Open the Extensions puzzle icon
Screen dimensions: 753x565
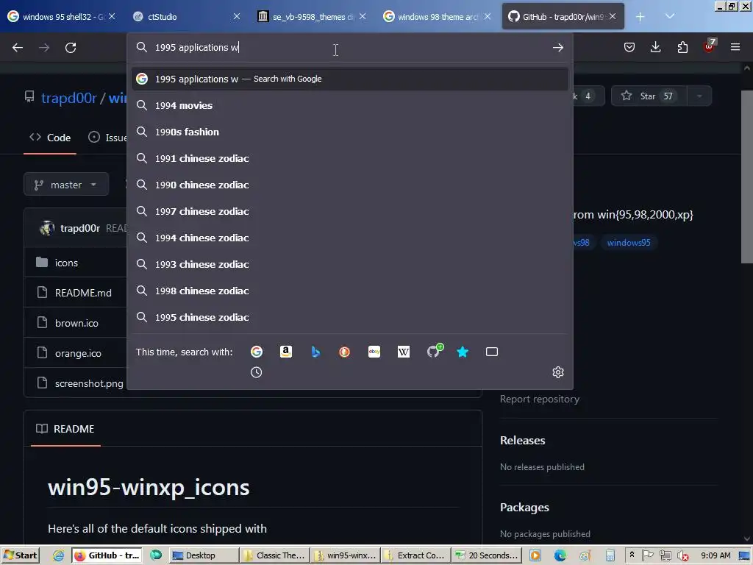pyautogui.click(x=682, y=47)
